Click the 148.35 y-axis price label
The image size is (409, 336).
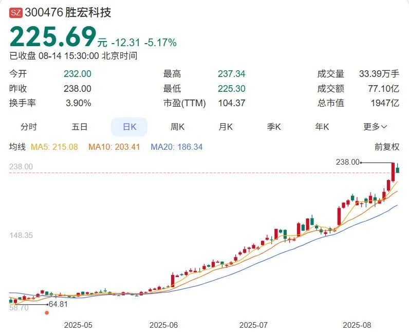click(x=21, y=235)
